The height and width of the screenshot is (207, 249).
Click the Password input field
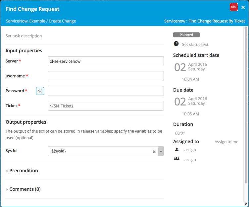106,91
